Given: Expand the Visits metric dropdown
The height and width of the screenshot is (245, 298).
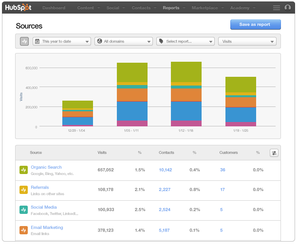Looking at the screenshot, I should (247, 41).
